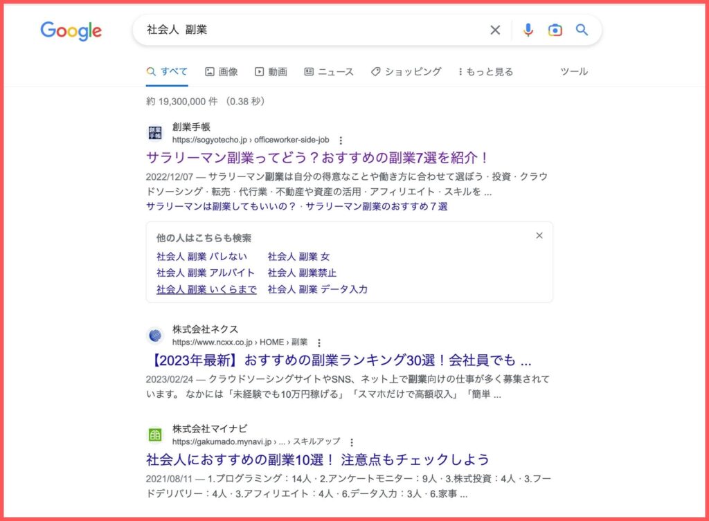This screenshot has height=521, width=709.
Task: Click the 他の人はこちらも検索 heading
Action: (204, 238)
